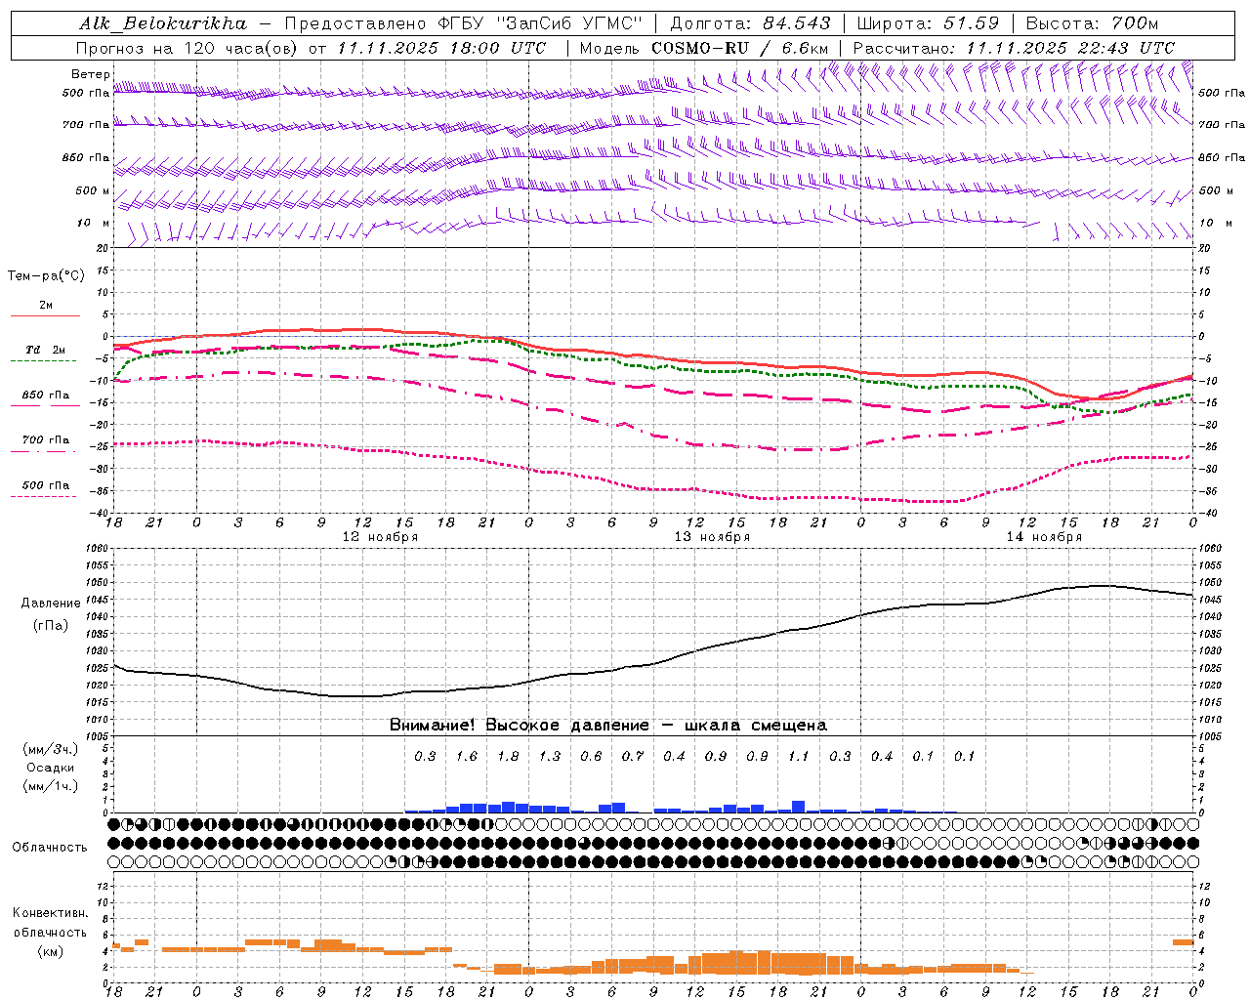The height and width of the screenshot is (1000, 1250).
Task: Click the Тем-ра(°C) temperature panel label
Action: click(46, 276)
